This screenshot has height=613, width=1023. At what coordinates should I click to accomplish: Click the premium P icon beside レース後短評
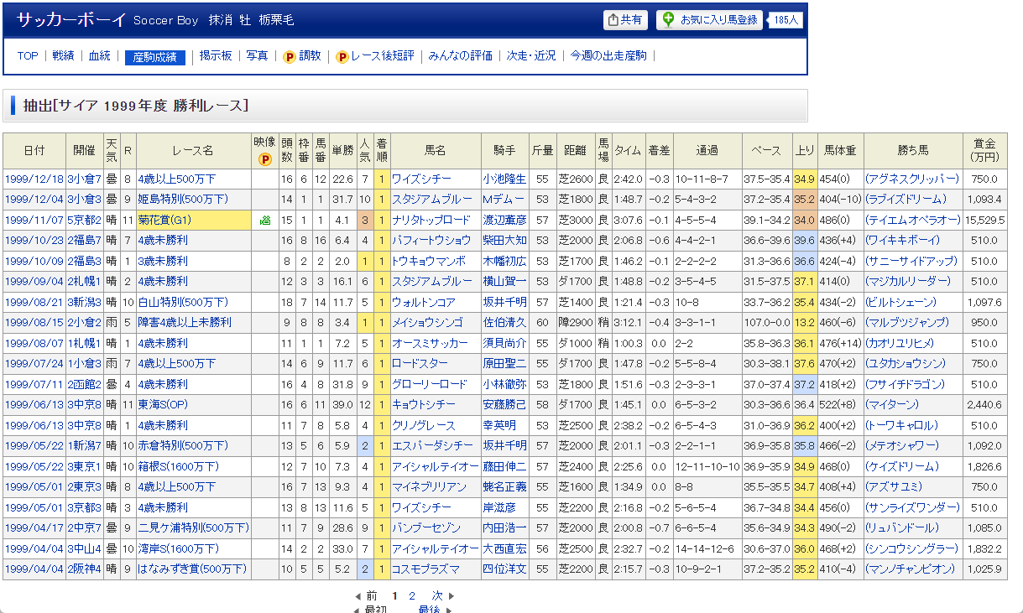click(x=342, y=56)
